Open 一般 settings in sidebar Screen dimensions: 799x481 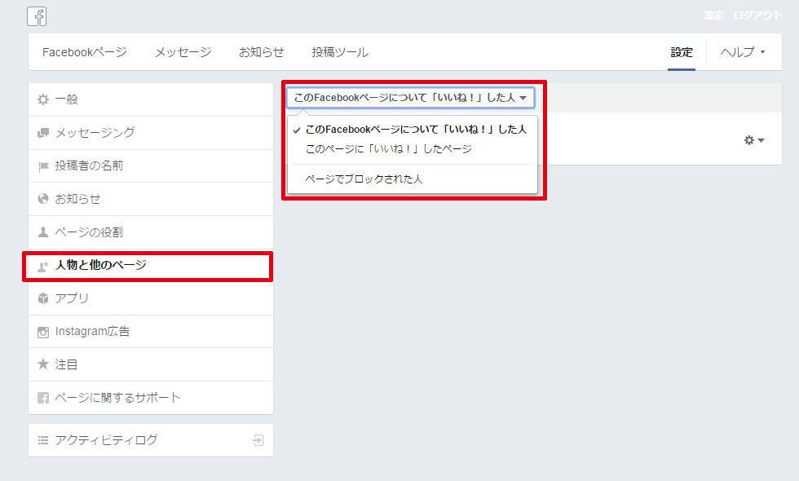pos(151,99)
